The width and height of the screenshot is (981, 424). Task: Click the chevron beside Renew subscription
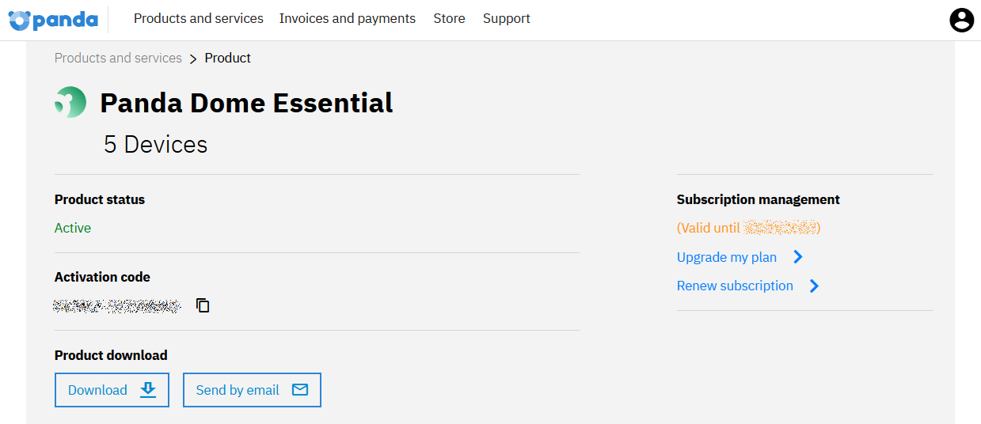pyautogui.click(x=814, y=286)
